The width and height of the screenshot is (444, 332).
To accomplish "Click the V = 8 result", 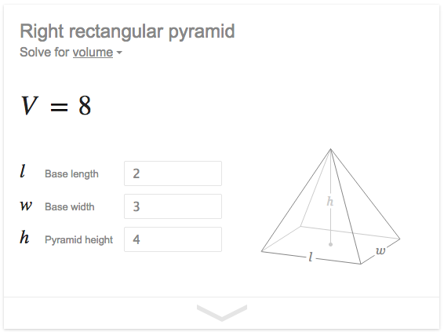I will pyautogui.click(x=56, y=106).
